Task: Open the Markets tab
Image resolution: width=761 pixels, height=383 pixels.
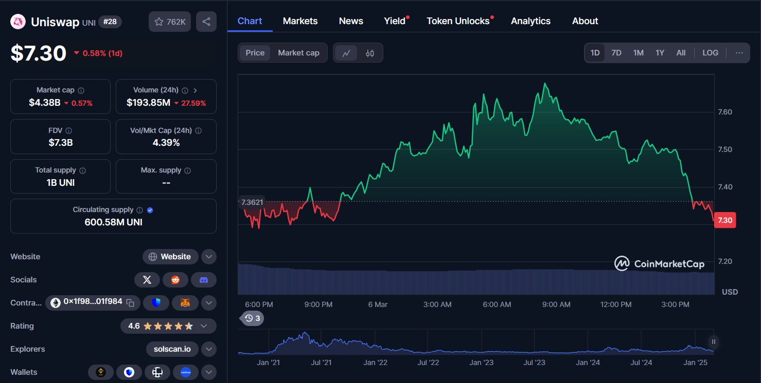Action: [x=300, y=21]
